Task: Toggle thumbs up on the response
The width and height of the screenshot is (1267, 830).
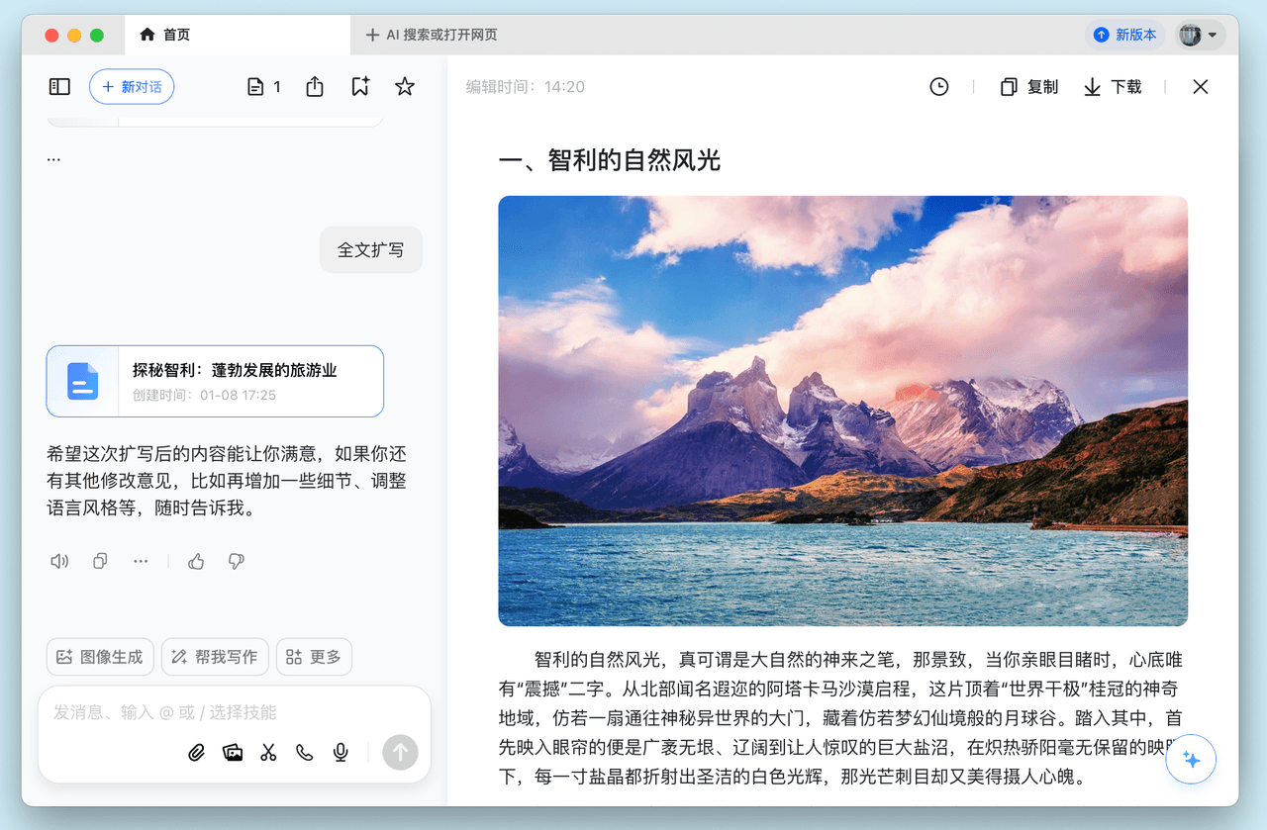Action: (196, 561)
